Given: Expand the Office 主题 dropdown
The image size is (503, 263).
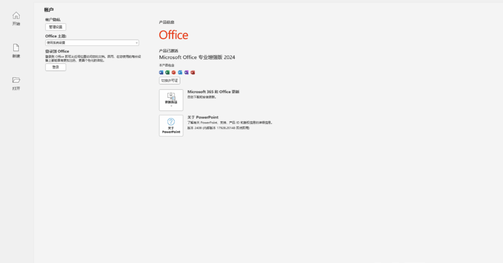Looking at the screenshot, I should pos(92,43).
